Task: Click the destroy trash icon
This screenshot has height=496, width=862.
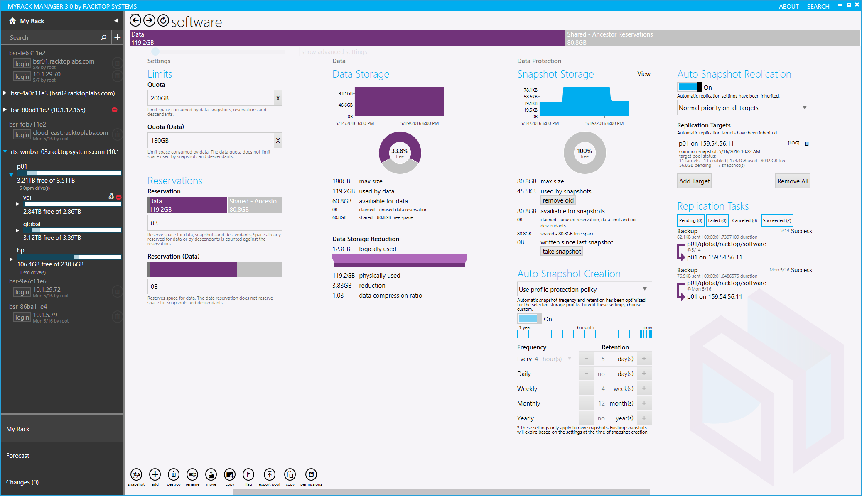Action: pos(174,474)
